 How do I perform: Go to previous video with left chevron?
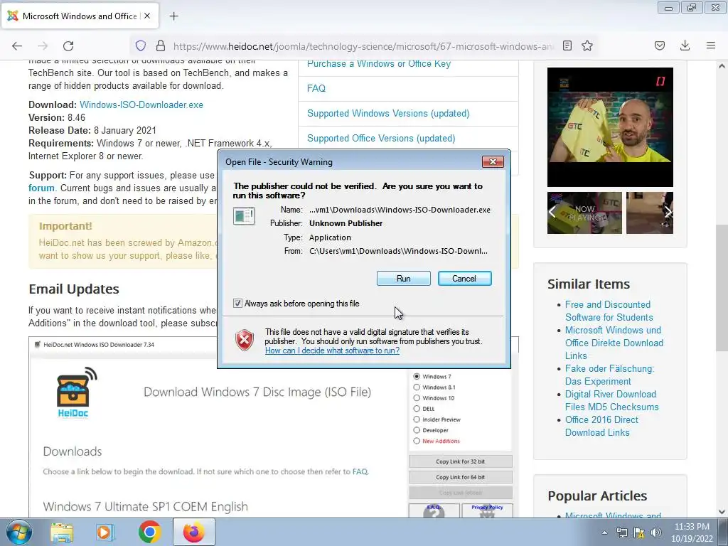pos(552,212)
